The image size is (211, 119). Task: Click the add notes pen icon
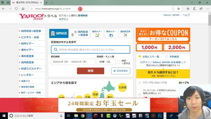pos(195,9)
